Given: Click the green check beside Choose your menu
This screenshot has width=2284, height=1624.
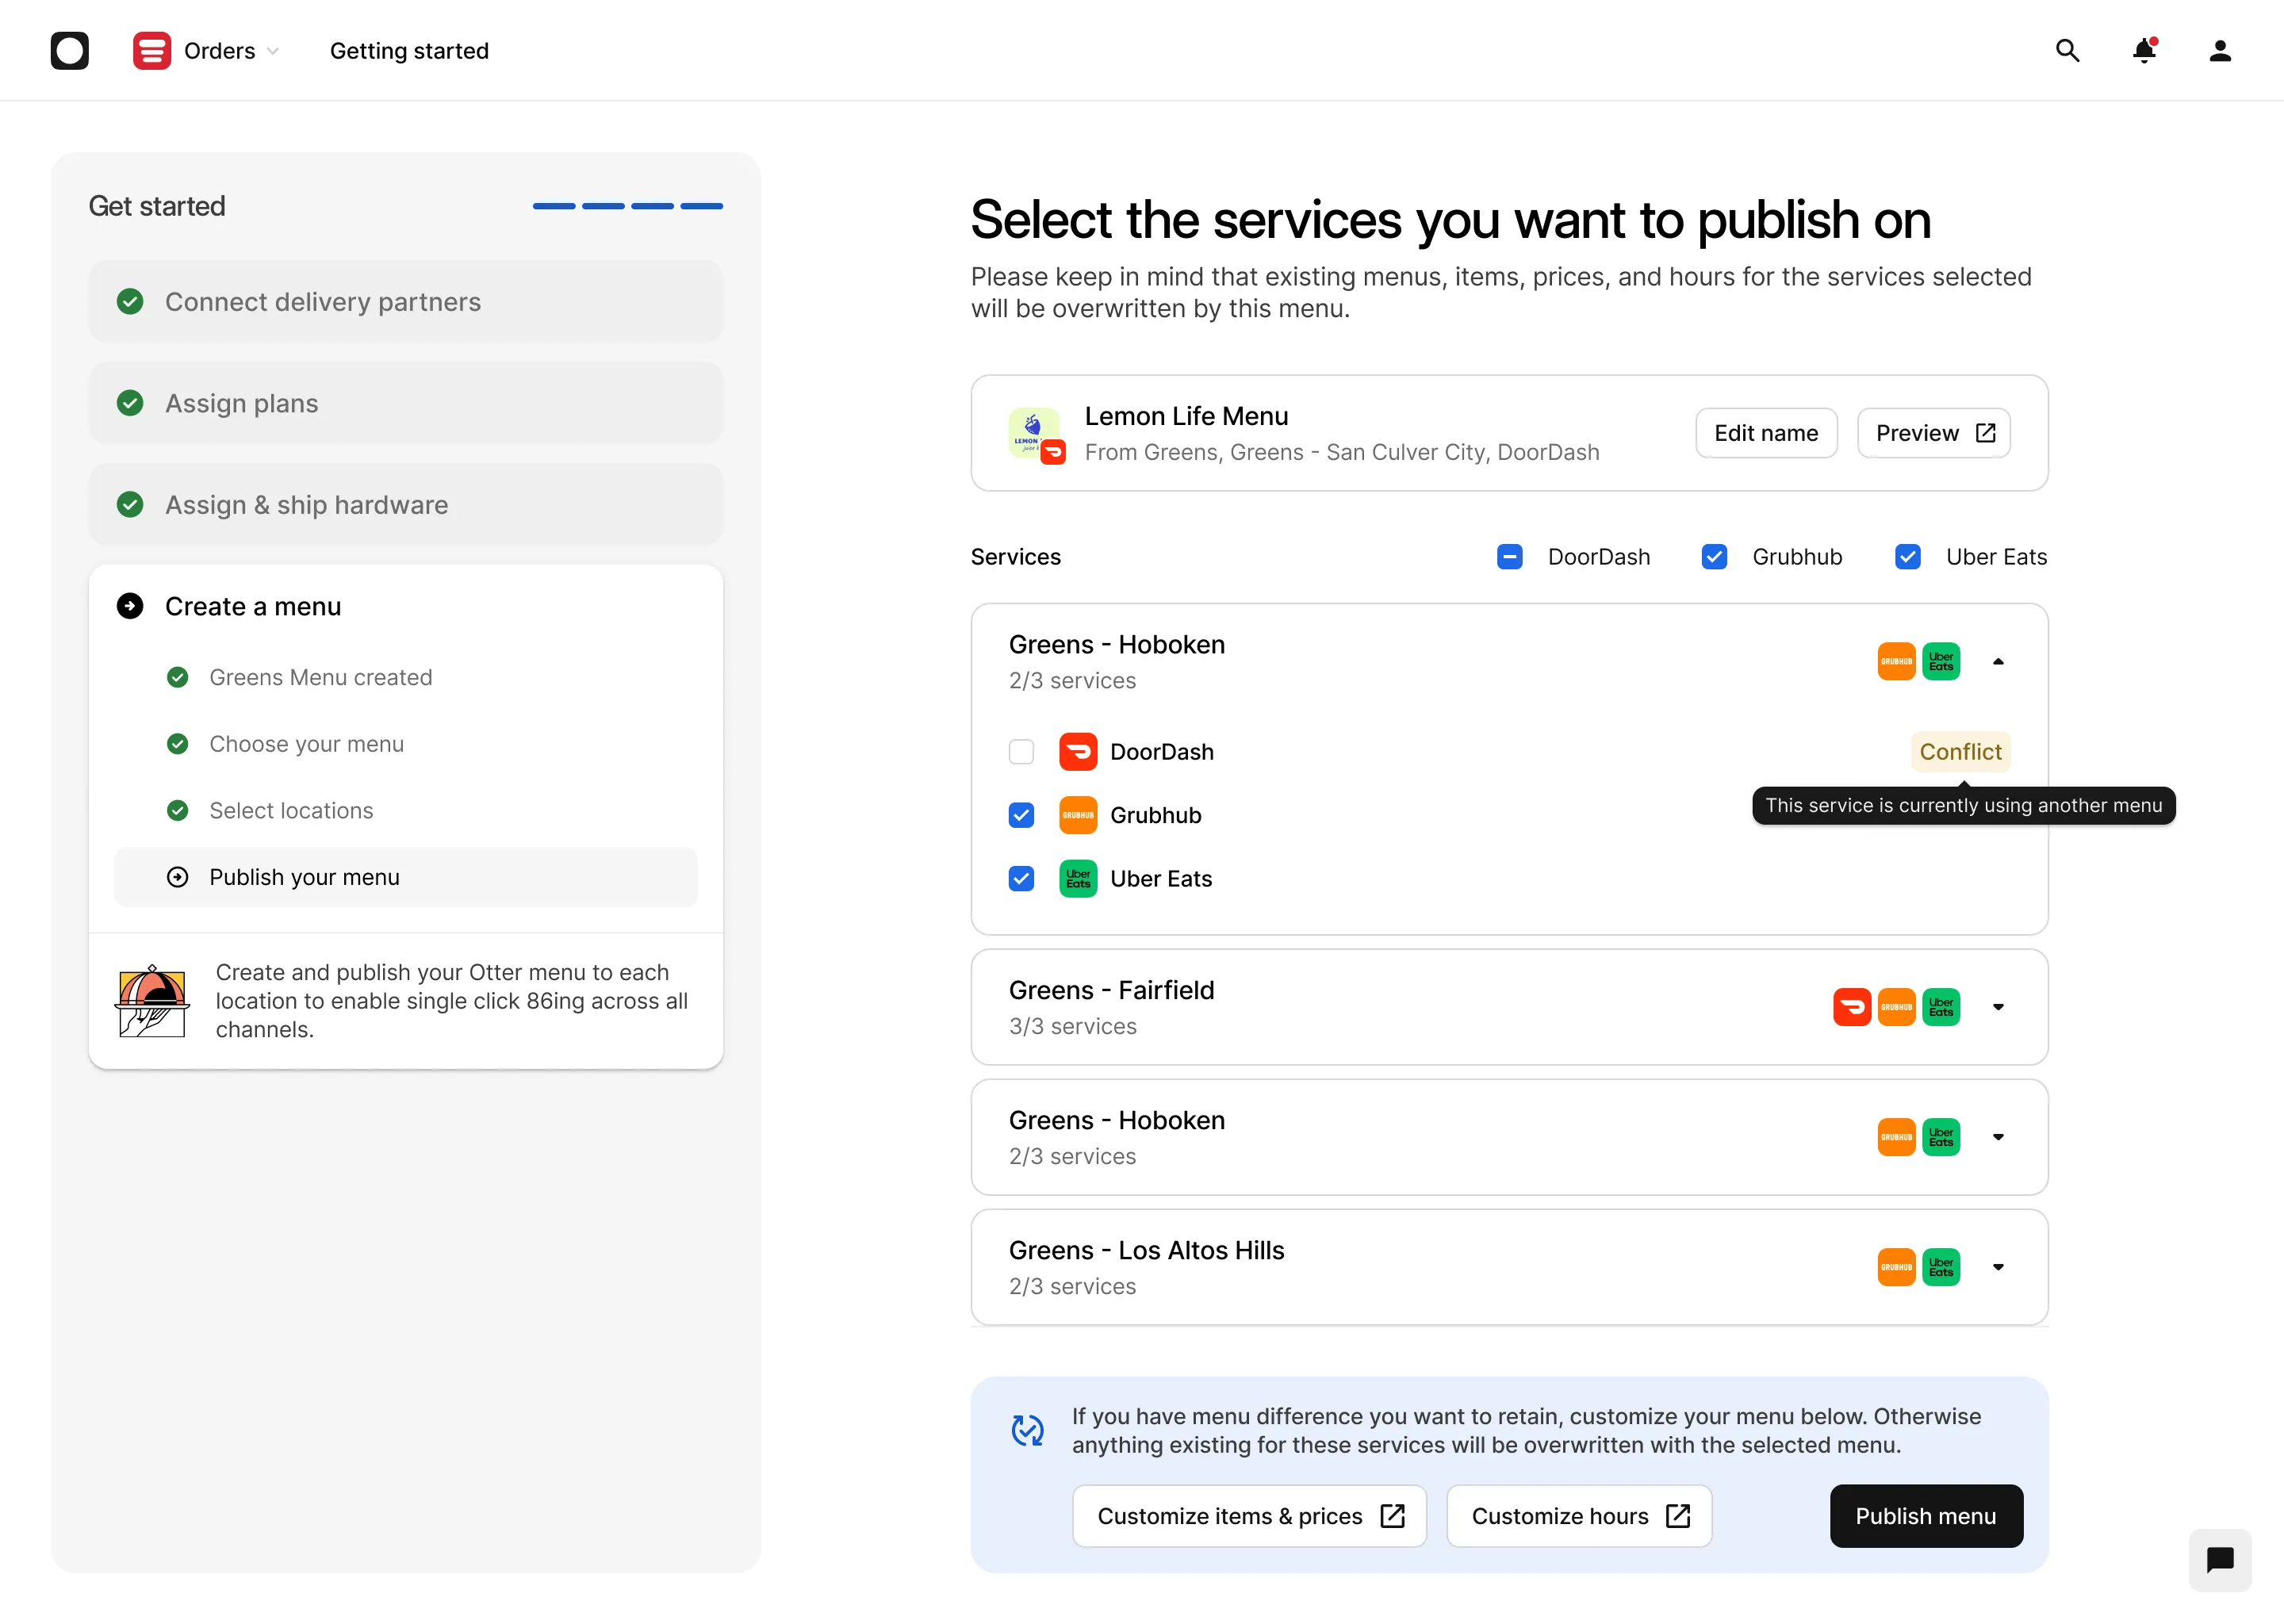Looking at the screenshot, I should pos(177,744).
